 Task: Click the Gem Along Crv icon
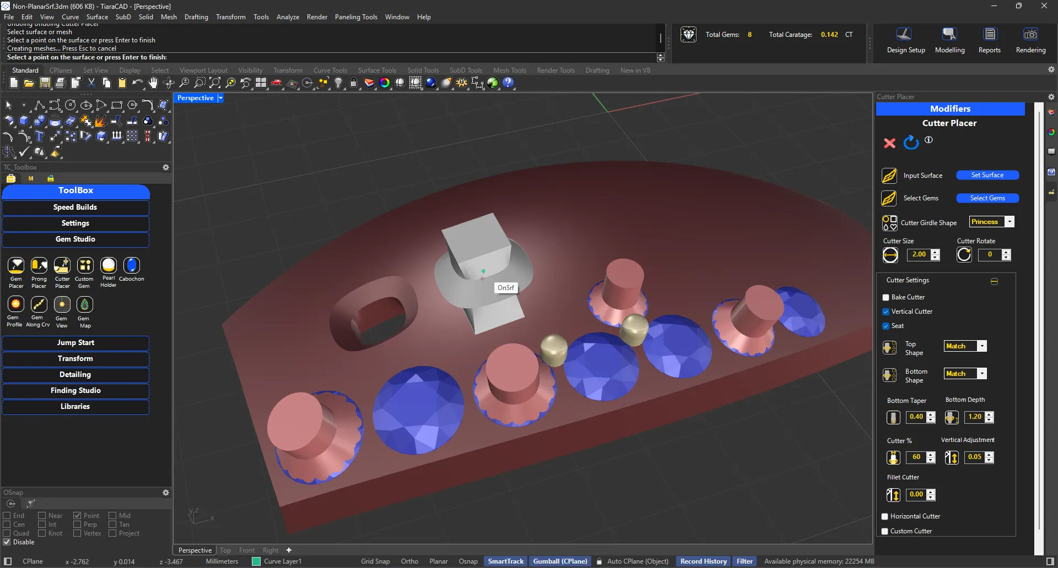(x=39, y=305)
